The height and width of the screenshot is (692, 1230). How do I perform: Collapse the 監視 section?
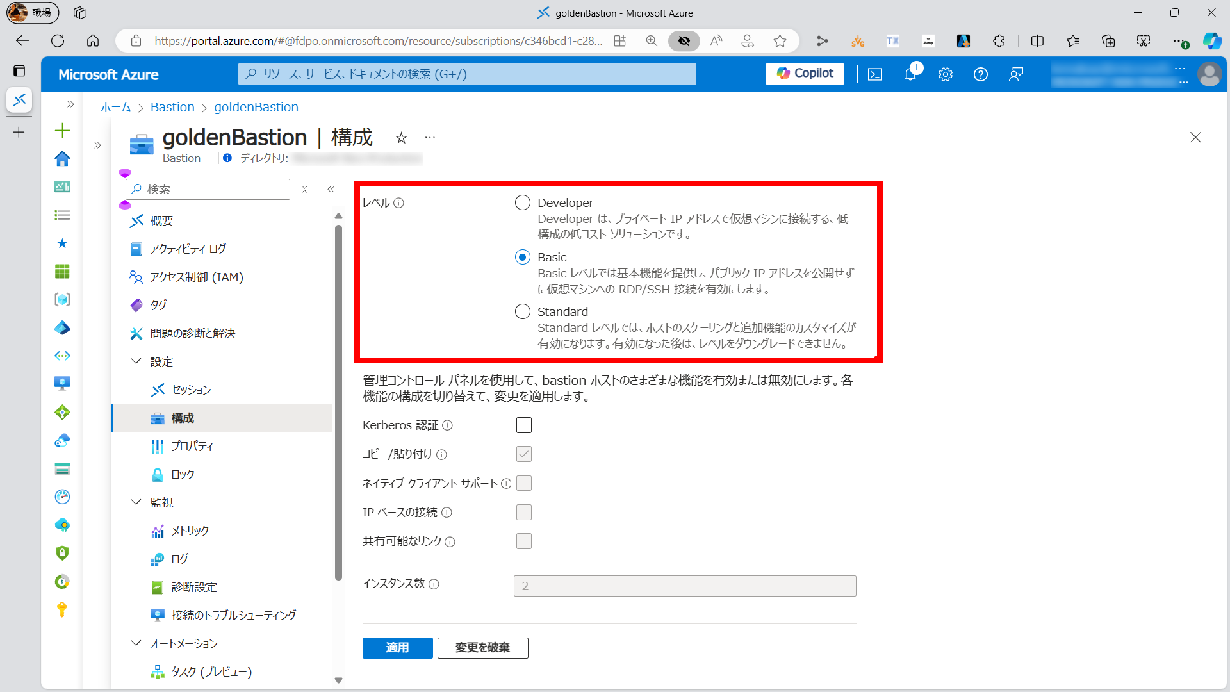click(136, 502)
